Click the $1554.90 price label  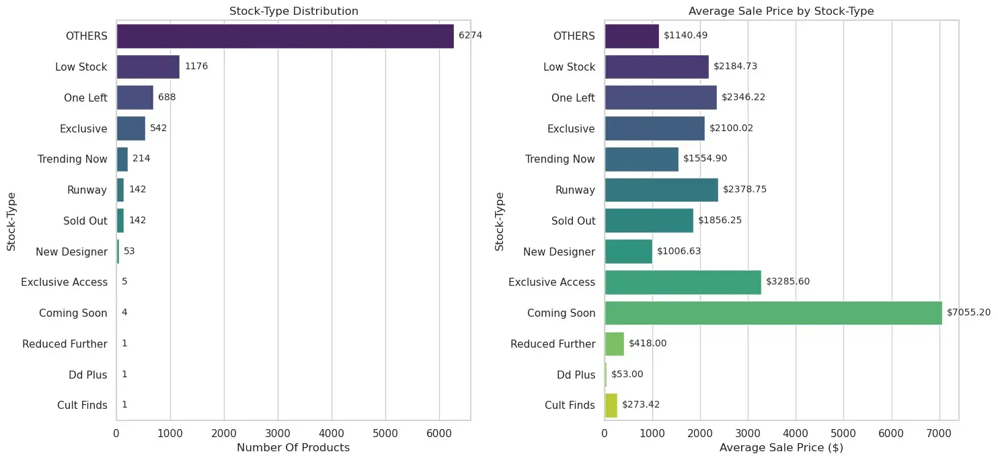click(705, 159)
